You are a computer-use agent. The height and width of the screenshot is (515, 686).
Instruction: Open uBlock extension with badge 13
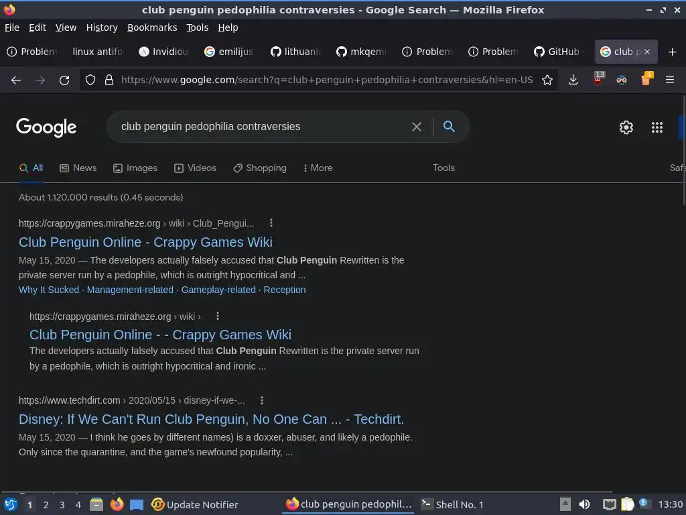coord(598,79)
